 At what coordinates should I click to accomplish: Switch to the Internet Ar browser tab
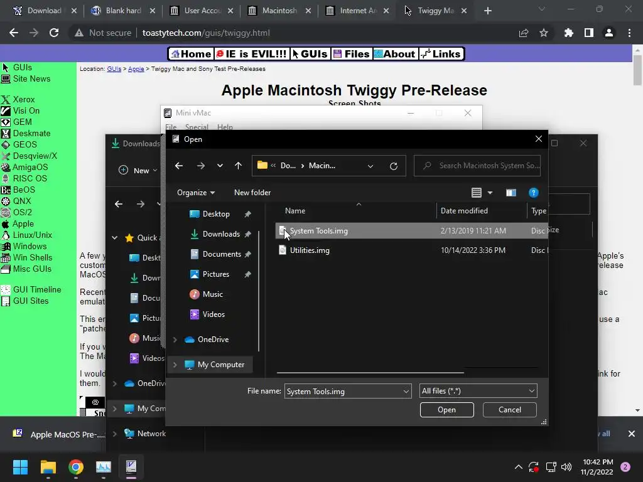pos(357,11)
